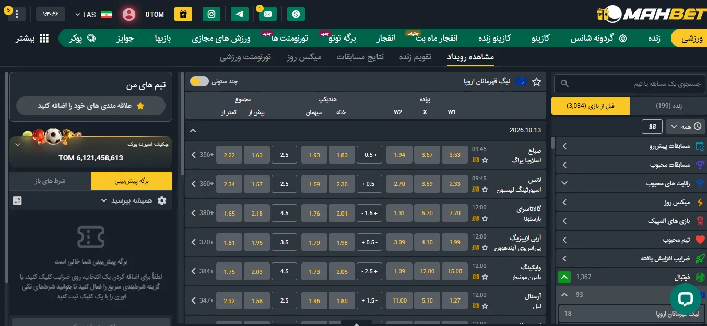
Task: Switch to تقویم زنده tab
Action: point(415,57)
